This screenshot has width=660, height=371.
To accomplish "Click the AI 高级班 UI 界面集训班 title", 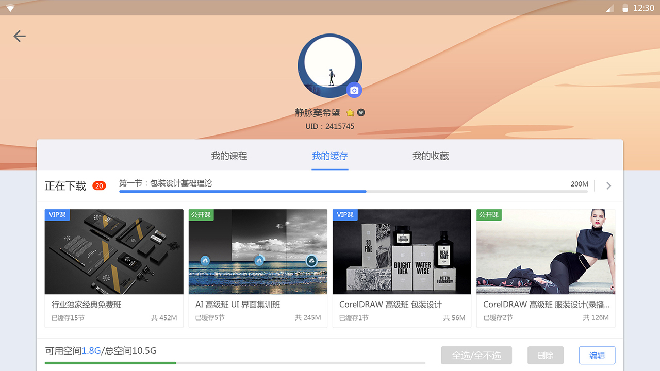I will (x=238, y=305).
